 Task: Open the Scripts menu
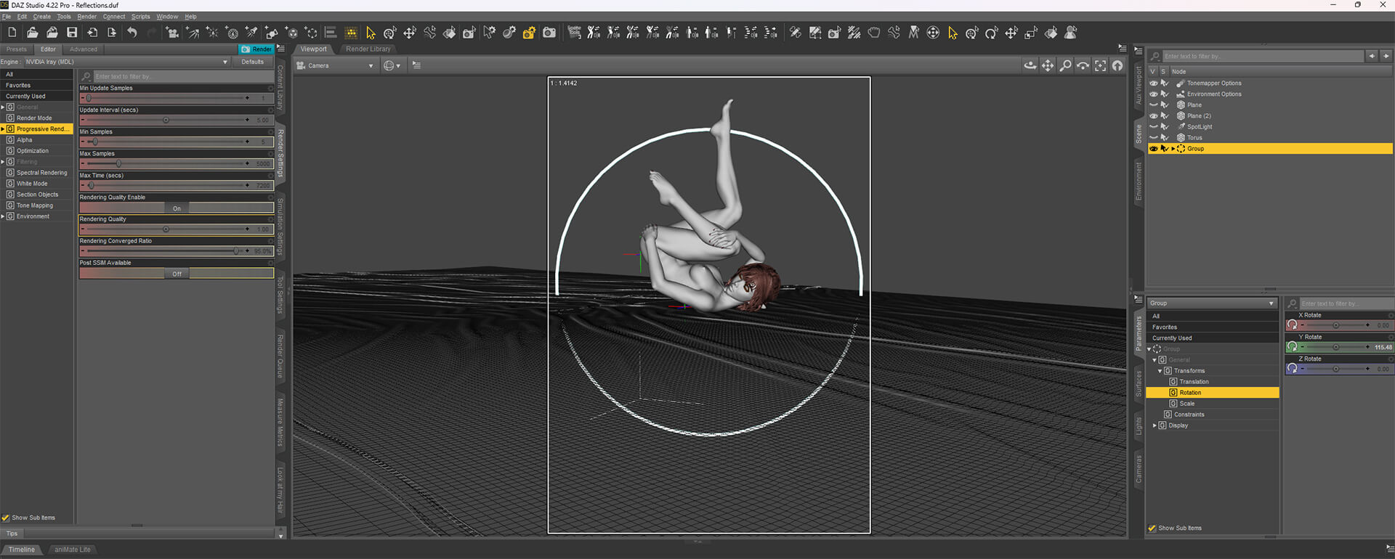[x=140, y=16]
